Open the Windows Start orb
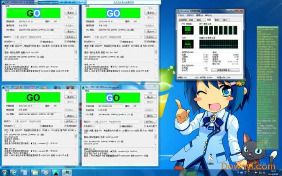282x176 pixels. 4,173
